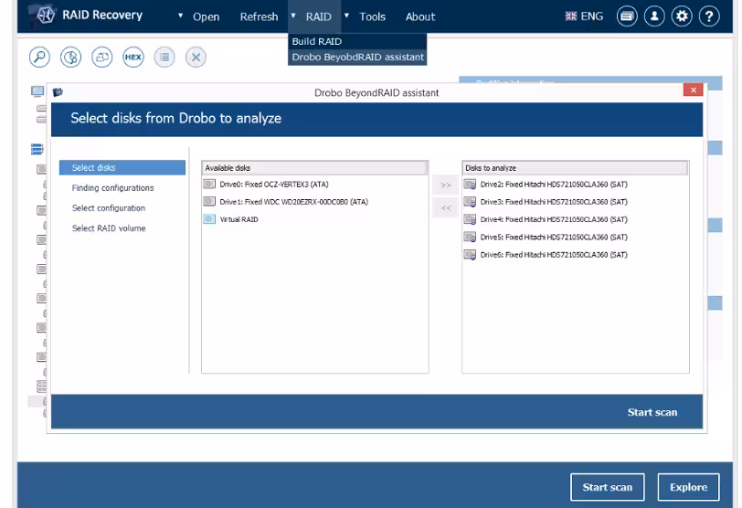The image size is (742, 508).
Task: Click the list view toolbar icon
Action: (x=164, y=58)
